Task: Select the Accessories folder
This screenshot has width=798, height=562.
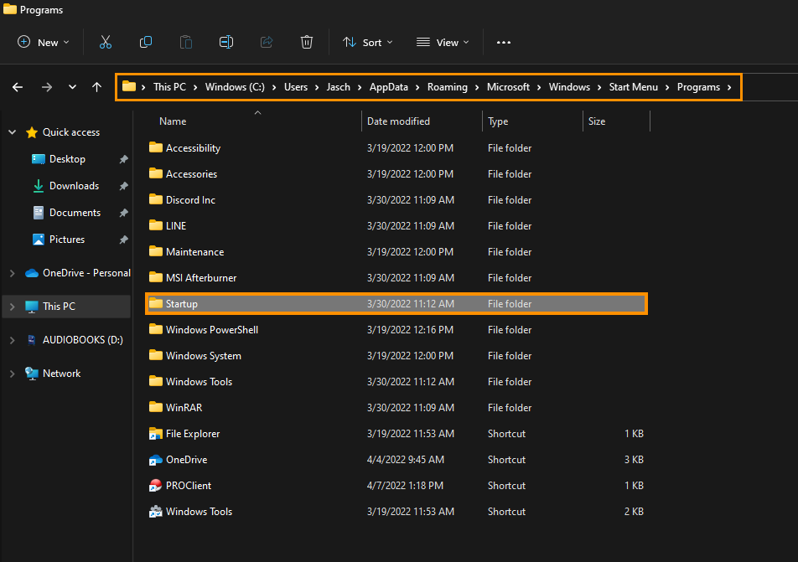Action: tap(396, 174)
